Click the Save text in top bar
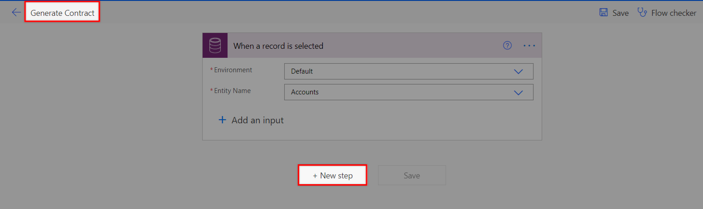703x209 pixels. 620,13
